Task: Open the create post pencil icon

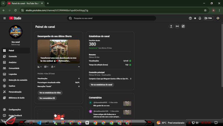Action: point(183,27)
